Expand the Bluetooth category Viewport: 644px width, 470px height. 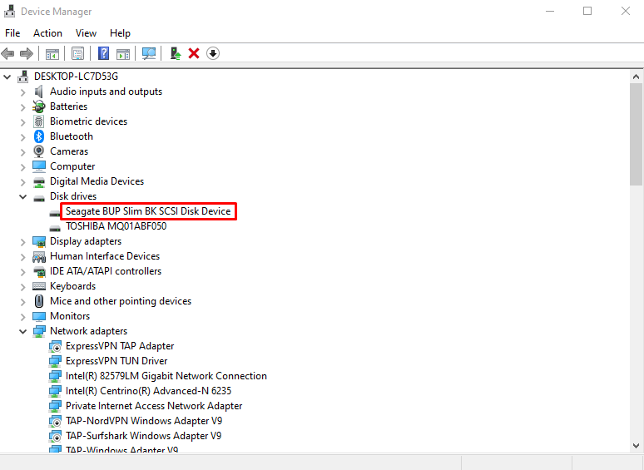pos(23,137)
